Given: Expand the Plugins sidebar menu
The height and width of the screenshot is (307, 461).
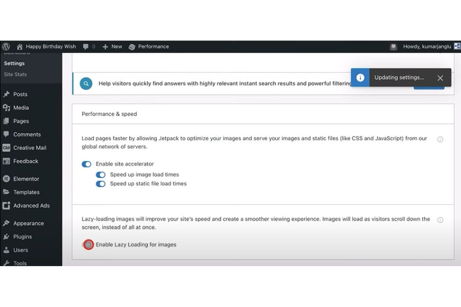Looking at the screenshot, I should click(x=23, y=237).
